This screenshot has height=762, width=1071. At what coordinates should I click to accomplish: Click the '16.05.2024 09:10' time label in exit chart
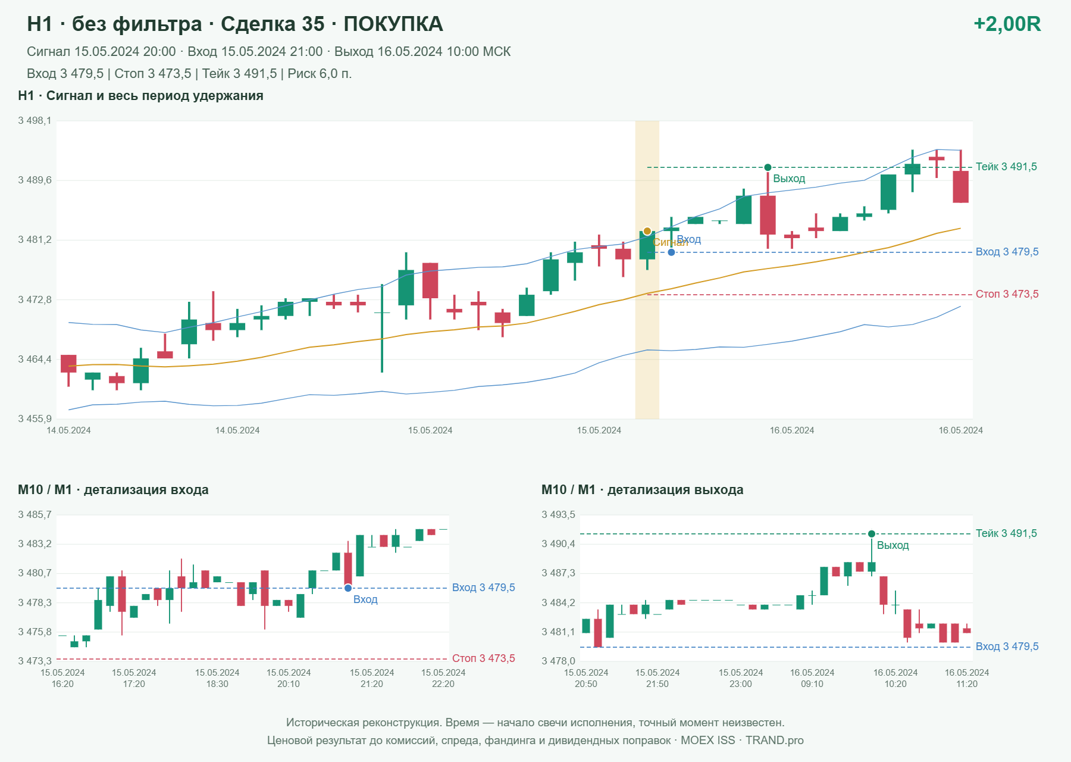click(812, 678)
